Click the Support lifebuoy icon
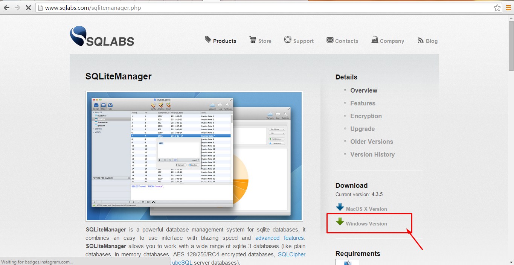 [x=288, y=40]
